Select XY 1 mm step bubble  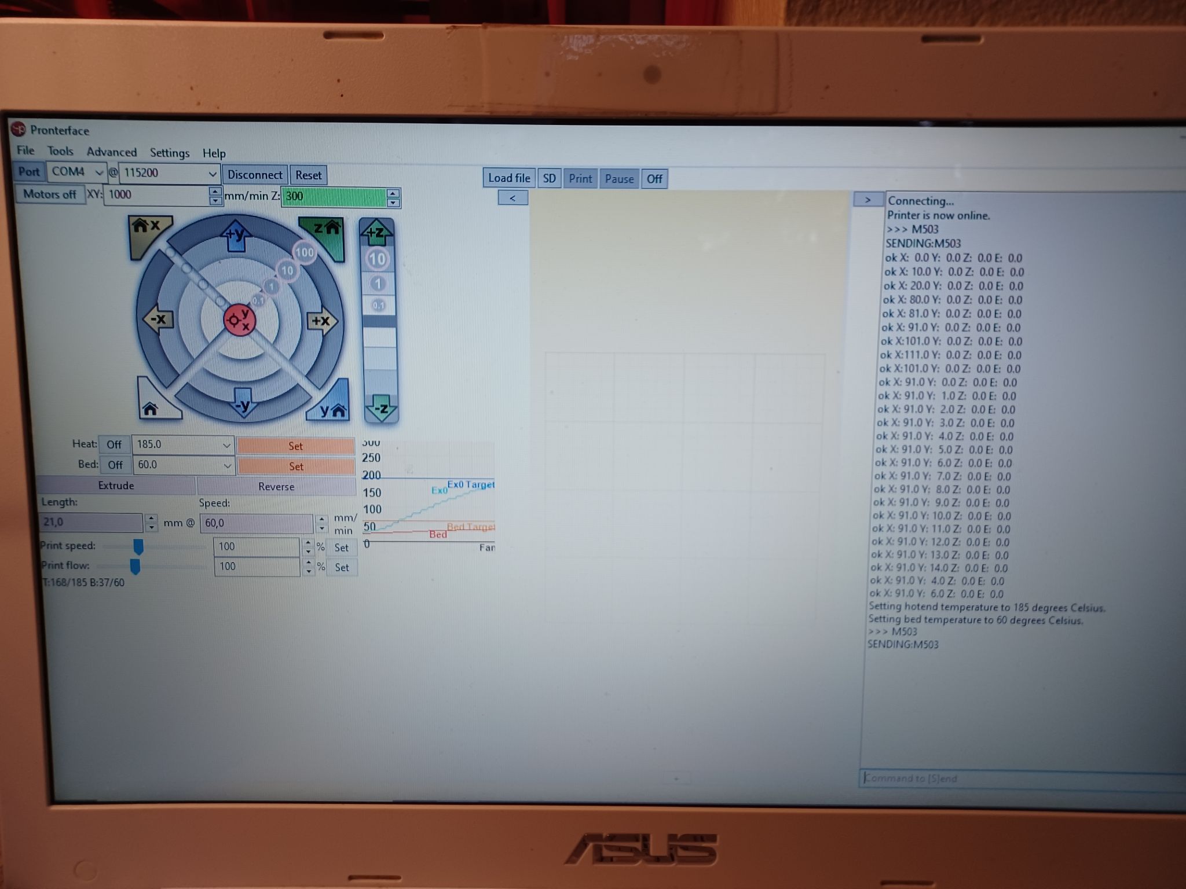click(x=271, y=286)
